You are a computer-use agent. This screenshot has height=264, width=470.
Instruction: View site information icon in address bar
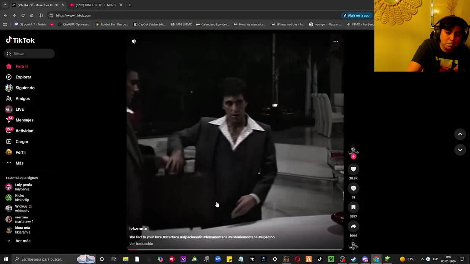click(51, 15)
